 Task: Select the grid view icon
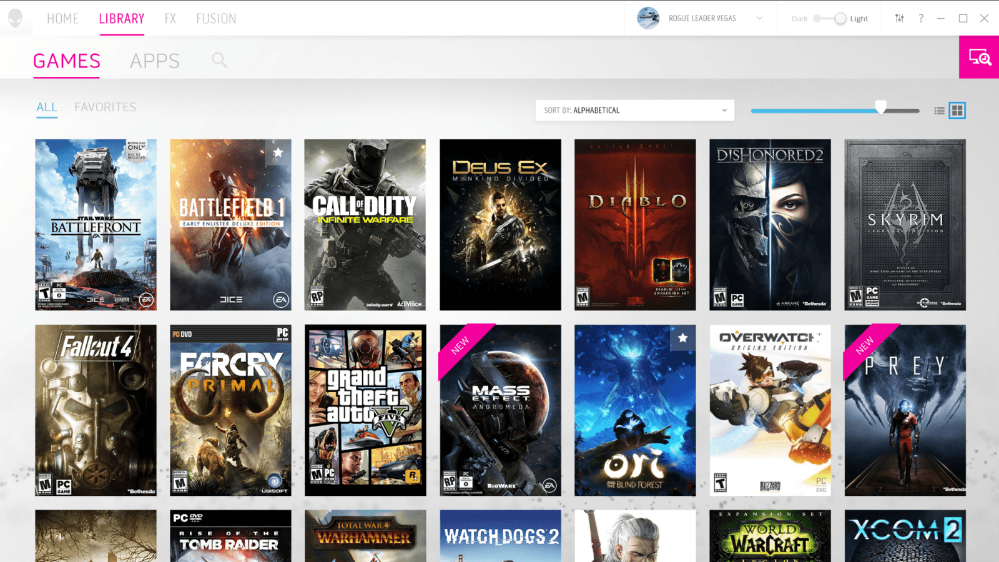pos(960,110)
